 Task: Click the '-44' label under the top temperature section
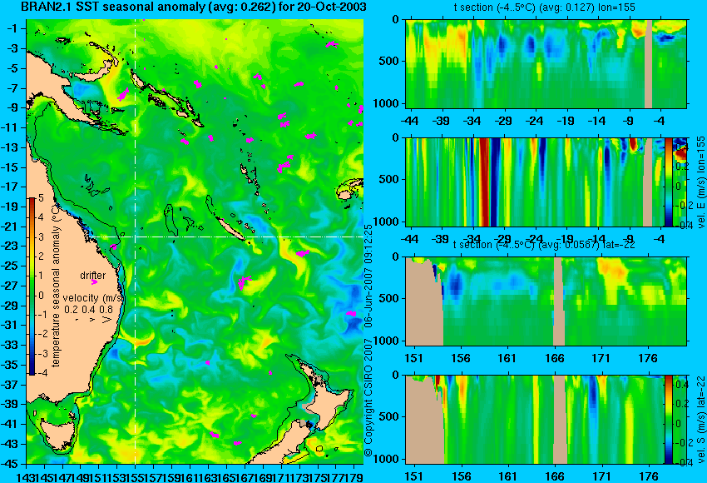[x=409, y=121]
